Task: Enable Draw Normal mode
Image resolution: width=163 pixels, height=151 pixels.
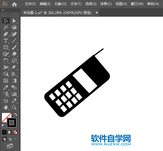Action: pyautogui.click(x=4, y=139)
